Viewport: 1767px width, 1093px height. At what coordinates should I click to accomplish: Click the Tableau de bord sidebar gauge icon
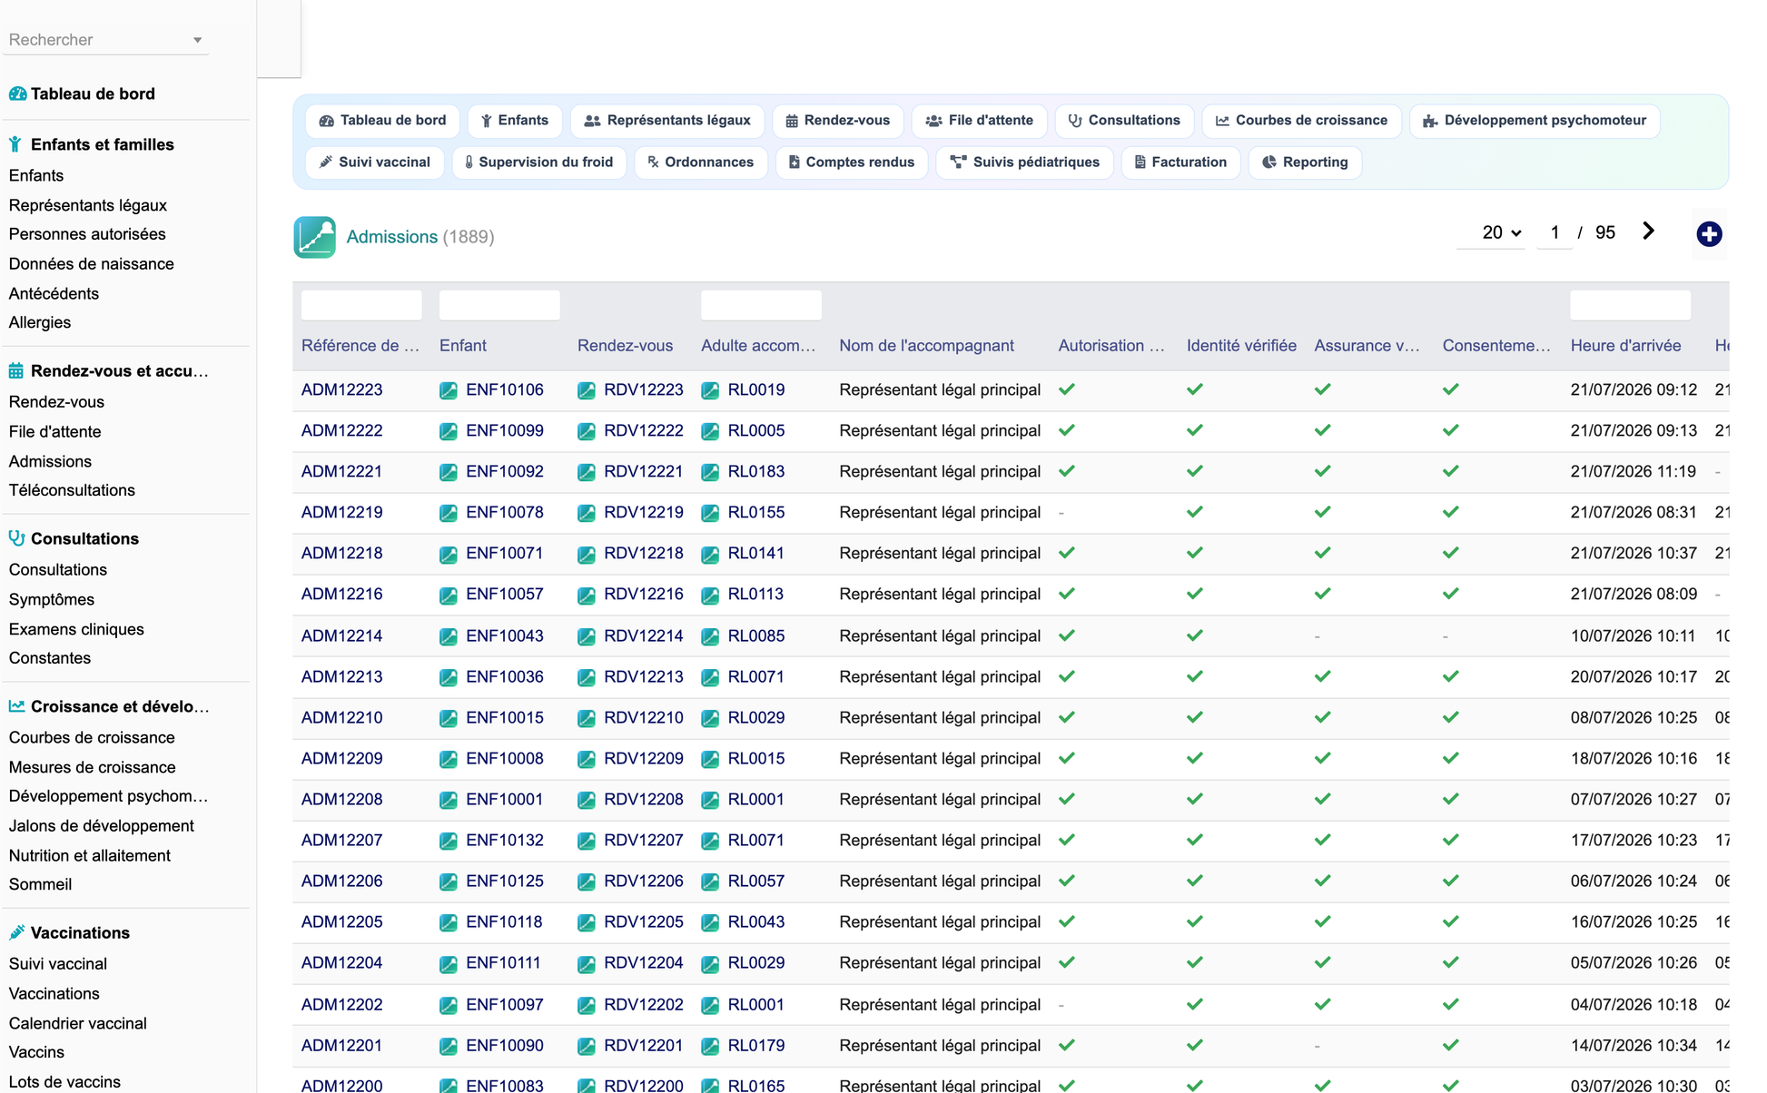[17, 94]
